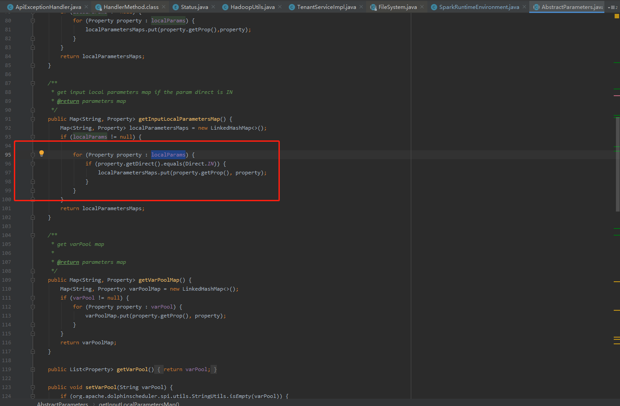Close the HadoopUtils.java tab
Screen dimensions: 620x406
[279, 7]
